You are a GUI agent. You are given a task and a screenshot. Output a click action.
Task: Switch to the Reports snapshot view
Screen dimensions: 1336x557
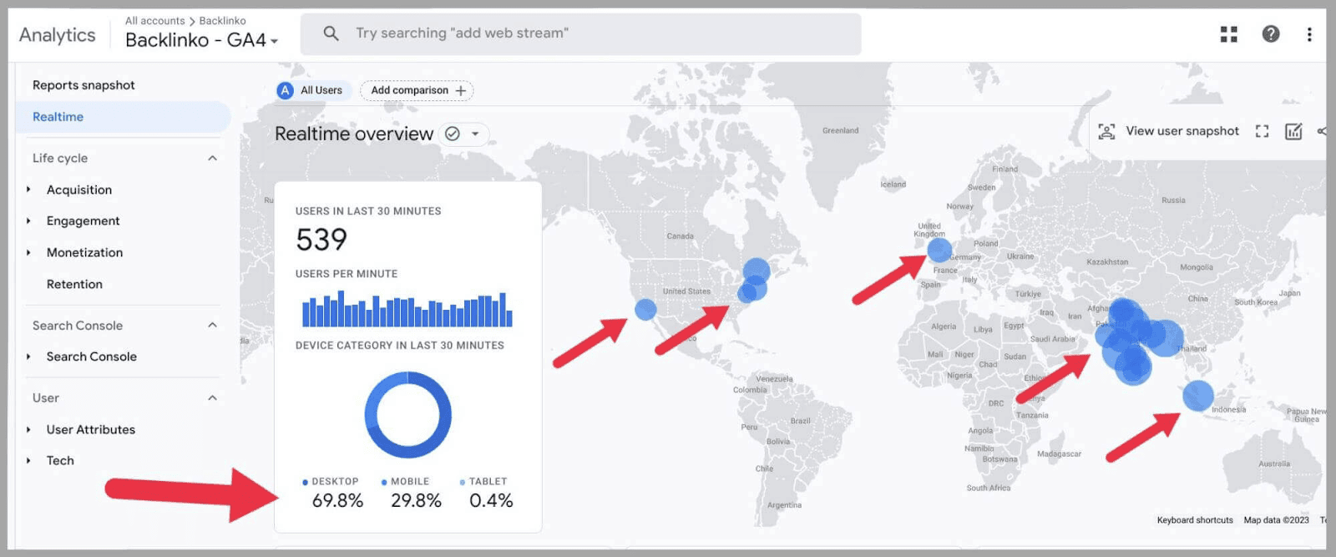[x=83, y=84]
